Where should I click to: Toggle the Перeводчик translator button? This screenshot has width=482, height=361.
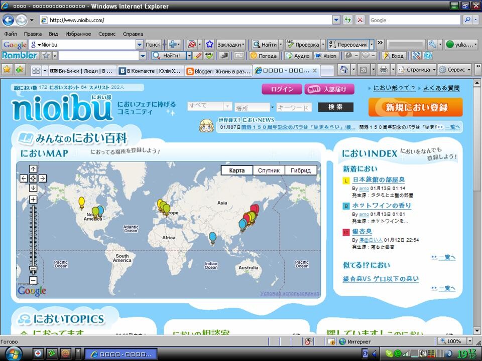pyautogui.click(x=348, y=45)
